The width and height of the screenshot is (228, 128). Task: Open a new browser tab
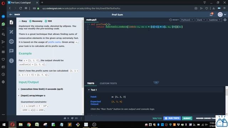coord(42,2)
